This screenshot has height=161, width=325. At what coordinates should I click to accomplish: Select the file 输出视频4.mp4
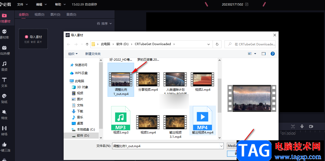pos(203,120)
